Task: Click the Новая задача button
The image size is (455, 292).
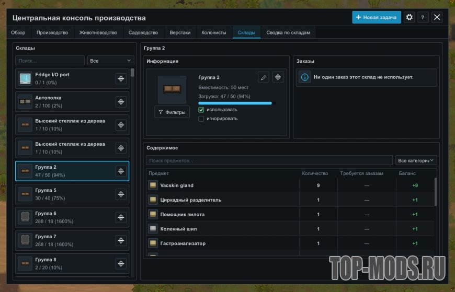Action: click(377, 17)
